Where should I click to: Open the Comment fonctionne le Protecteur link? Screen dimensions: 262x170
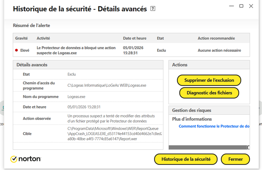(x=214, y=127)
